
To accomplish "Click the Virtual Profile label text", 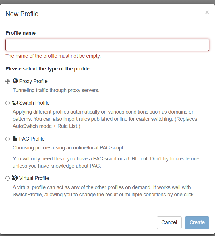I will (34, 178).
